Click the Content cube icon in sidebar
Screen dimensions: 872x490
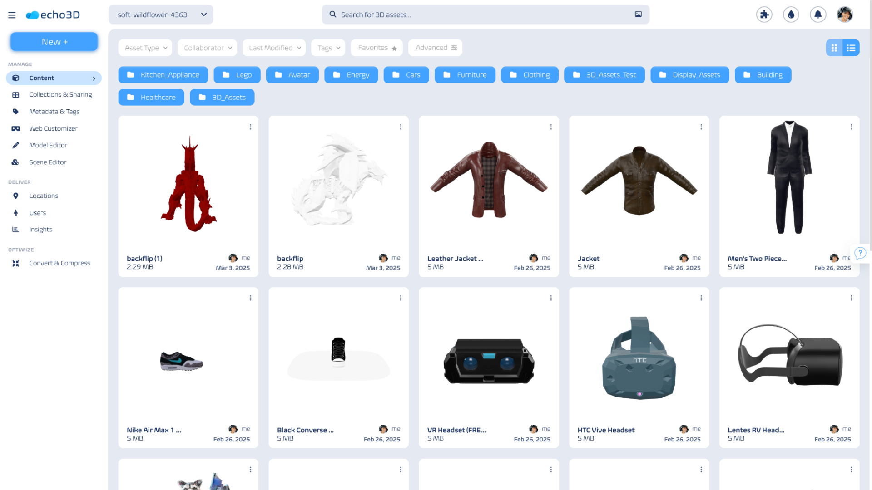[15, 78]
